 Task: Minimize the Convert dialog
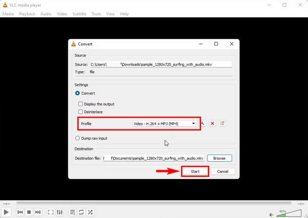click(201, 44)
